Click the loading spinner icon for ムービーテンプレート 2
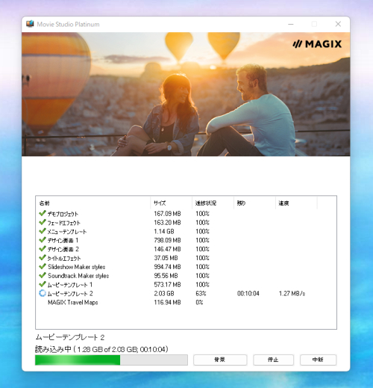 click(x=43, y=293)
